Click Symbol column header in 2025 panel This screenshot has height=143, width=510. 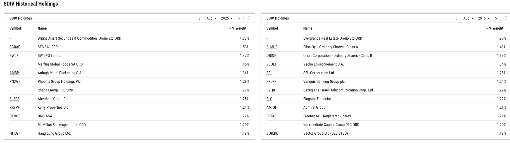15,28
